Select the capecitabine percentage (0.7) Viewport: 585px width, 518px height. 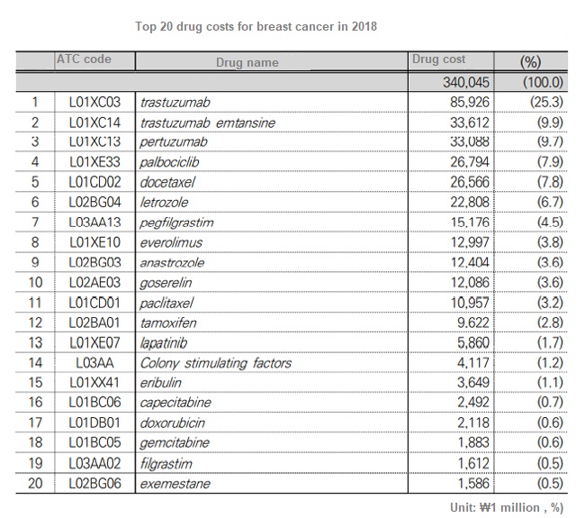coord(542,404)
